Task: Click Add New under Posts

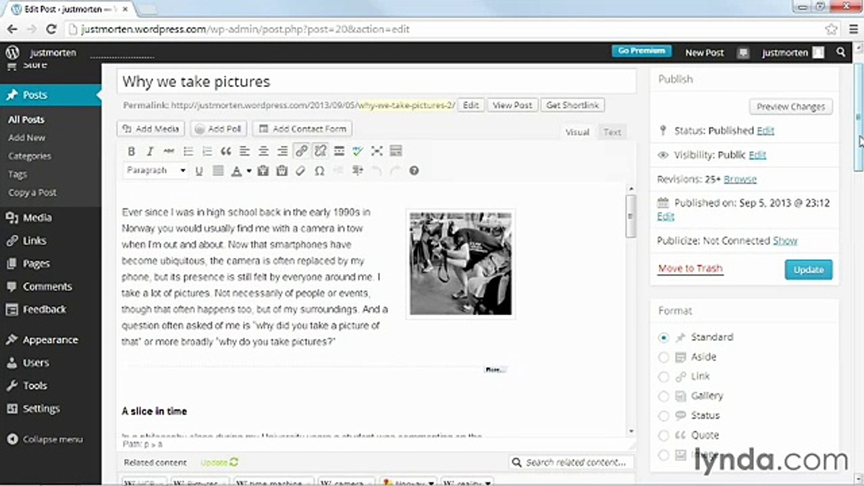Action: (27, 138)
